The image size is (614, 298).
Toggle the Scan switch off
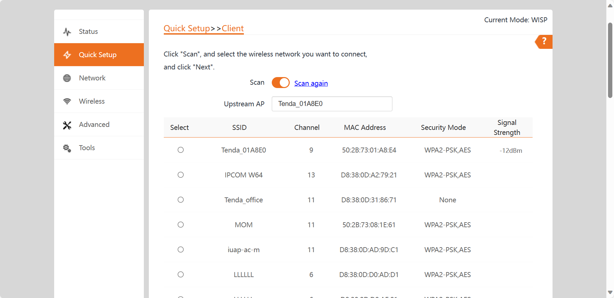280,83
